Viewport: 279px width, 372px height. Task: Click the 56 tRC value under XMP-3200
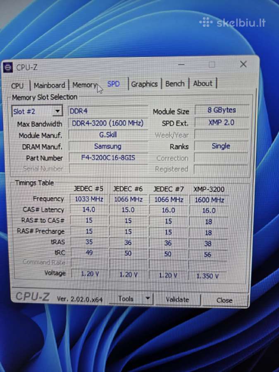click(207, 255)
